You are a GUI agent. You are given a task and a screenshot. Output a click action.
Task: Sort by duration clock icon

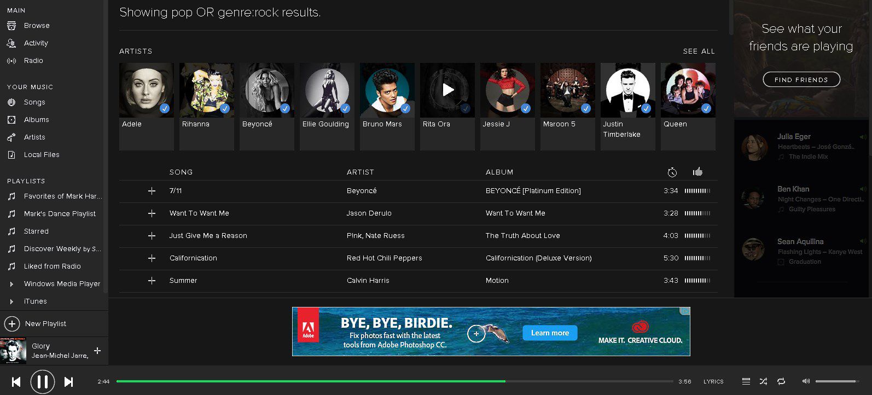(x=672, y=172)
